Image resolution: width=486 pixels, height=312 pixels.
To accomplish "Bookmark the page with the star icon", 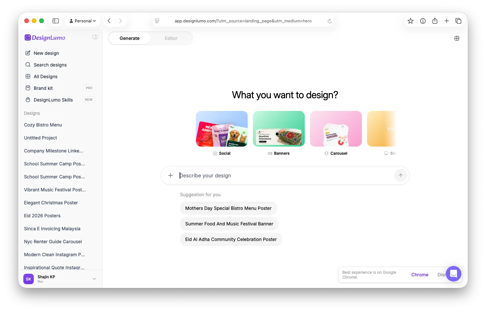I will point(410,21).
